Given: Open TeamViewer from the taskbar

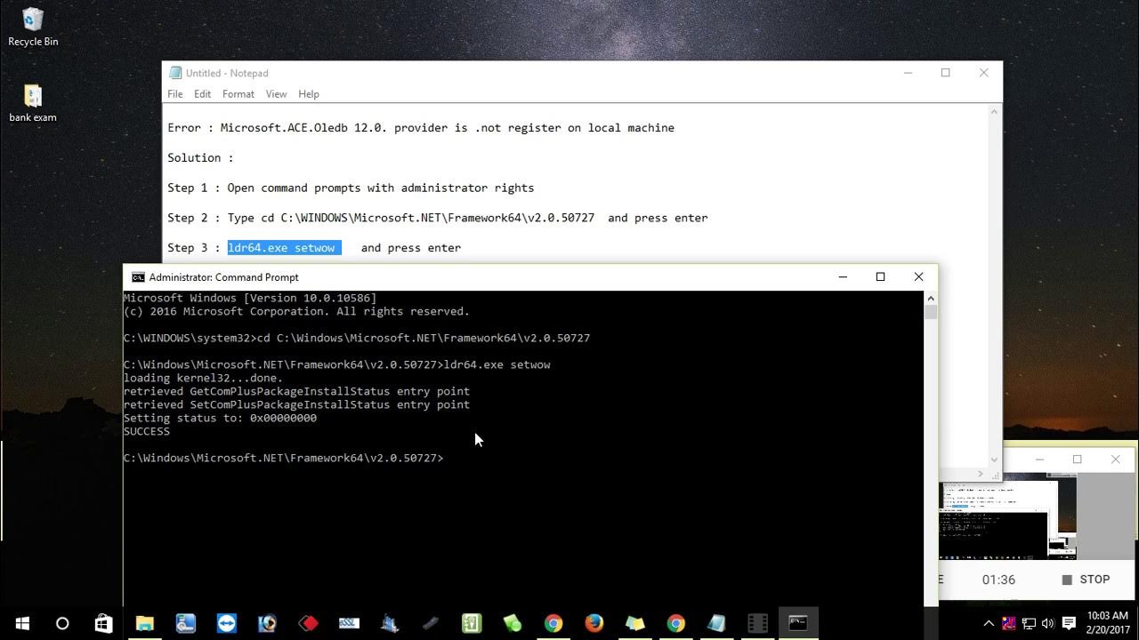Looking at the screenshot, I should [226, 623].
